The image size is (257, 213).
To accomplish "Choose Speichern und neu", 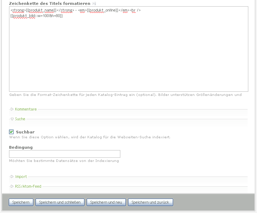I will click(x=106, y=202).
